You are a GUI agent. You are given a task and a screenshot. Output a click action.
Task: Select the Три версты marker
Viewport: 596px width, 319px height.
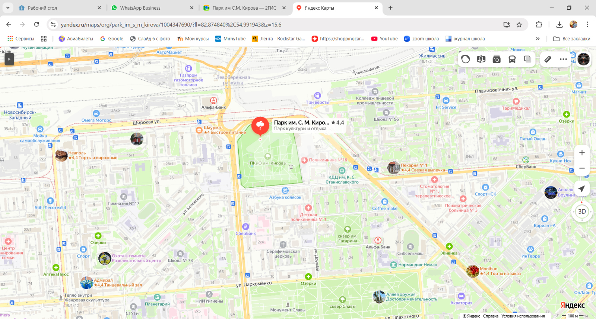(x=317, y=96)
